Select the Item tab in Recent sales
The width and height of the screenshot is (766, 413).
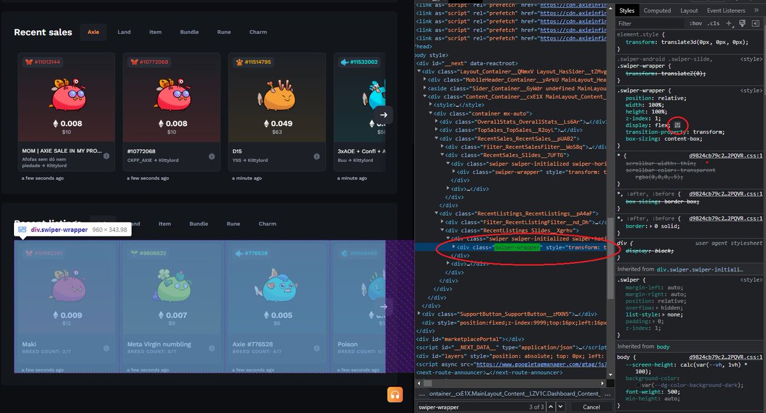coord(156,32)
